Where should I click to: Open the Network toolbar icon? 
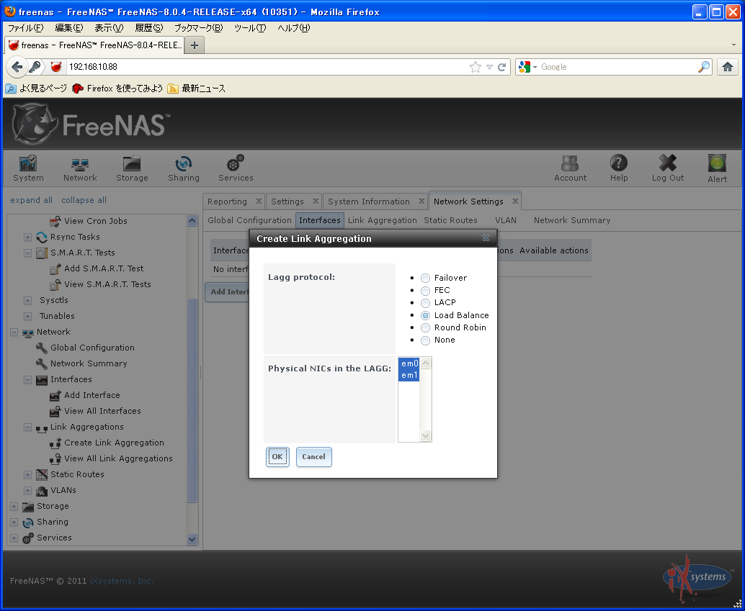pyautogui.click(x=80, y=168)
